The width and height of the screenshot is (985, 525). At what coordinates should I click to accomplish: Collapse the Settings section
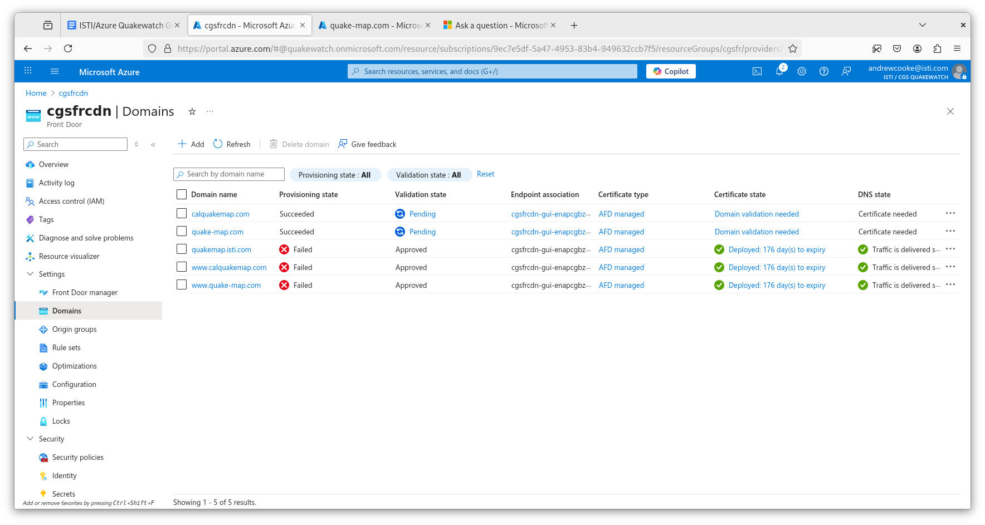point(30,274)
